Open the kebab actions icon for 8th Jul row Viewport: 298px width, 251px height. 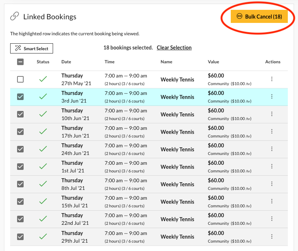pyautogui.click(x=272, y=184)
